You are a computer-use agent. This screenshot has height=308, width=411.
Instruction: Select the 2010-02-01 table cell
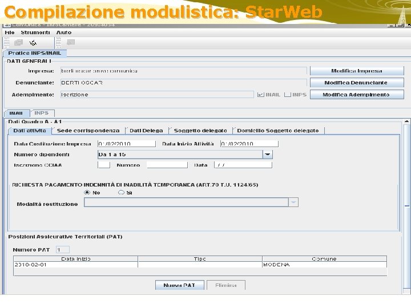[x=76, y=265]
